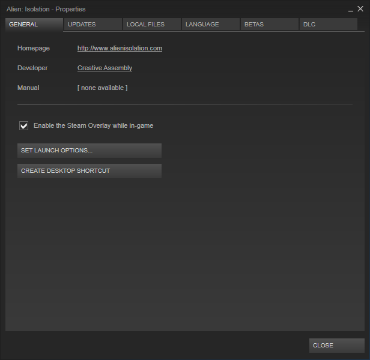Open the alienisolation.com homepage link
The height and width of the screenshot is (360, 370).
(120, 49)
